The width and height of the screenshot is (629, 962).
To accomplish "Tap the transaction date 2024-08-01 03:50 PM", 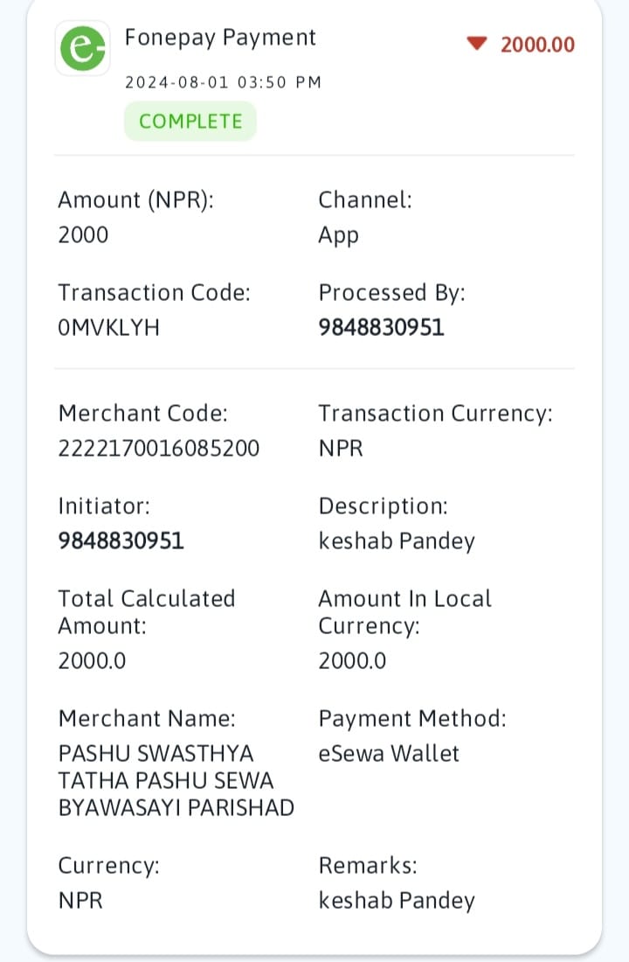I will click(223, 82).
